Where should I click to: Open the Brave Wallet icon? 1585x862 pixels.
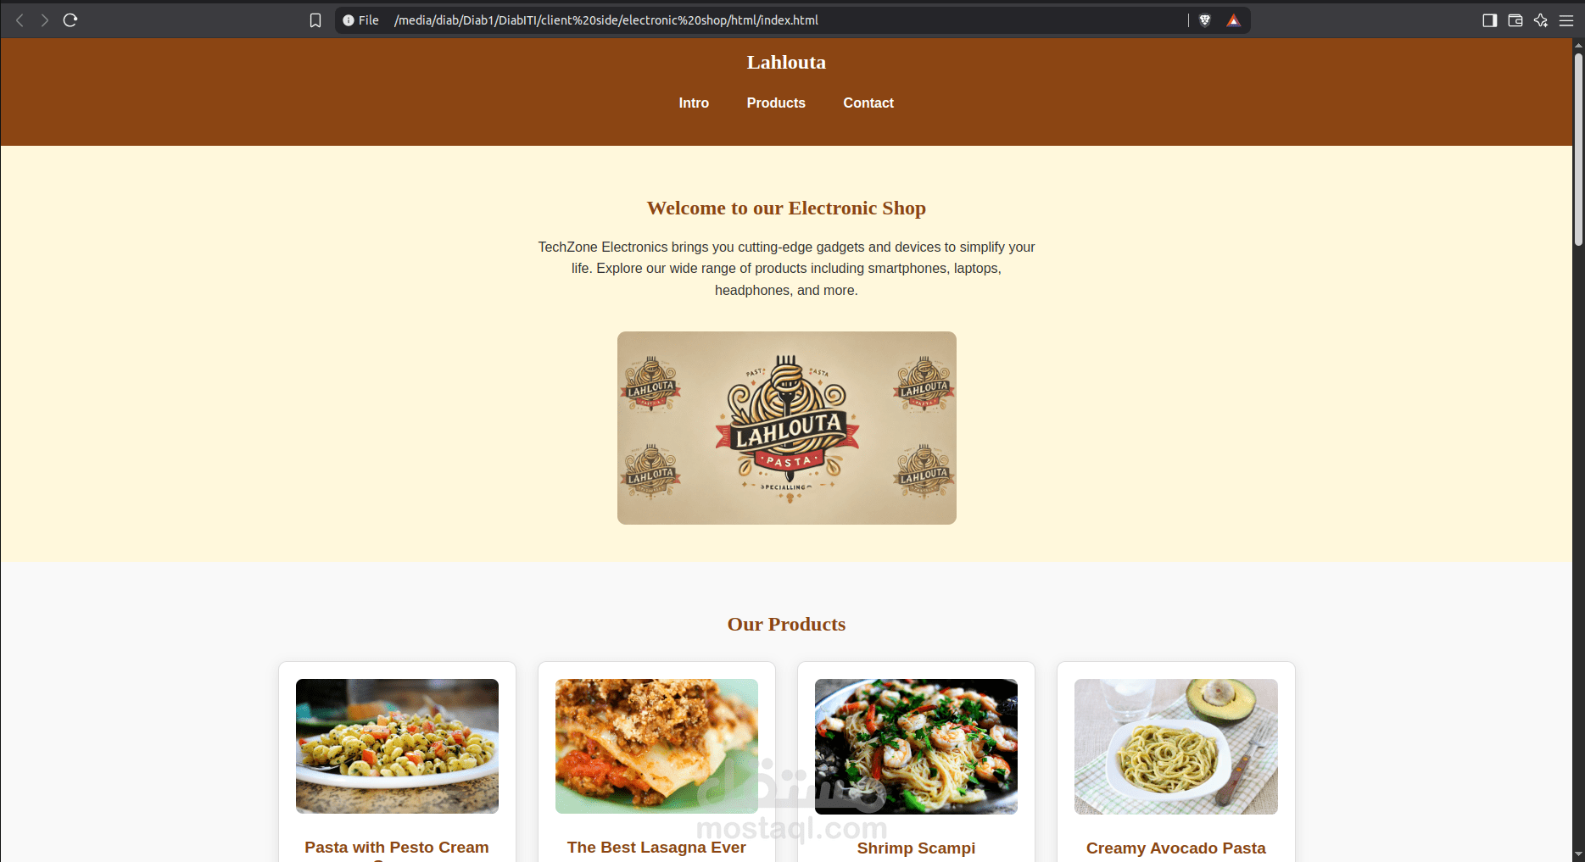(x=1515, y=20)
